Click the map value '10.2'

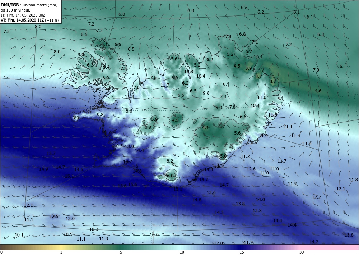click(x=81, y=74)
